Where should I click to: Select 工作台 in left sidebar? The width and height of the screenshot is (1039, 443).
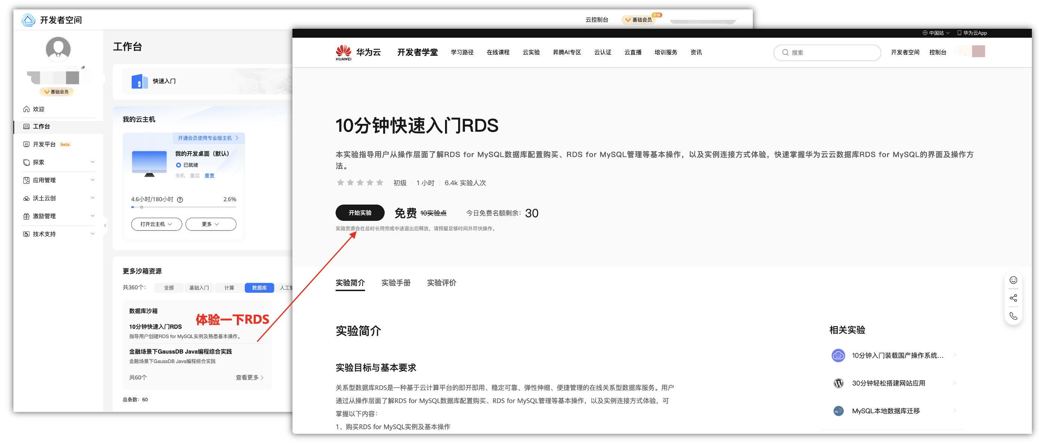tap(58, 126)
